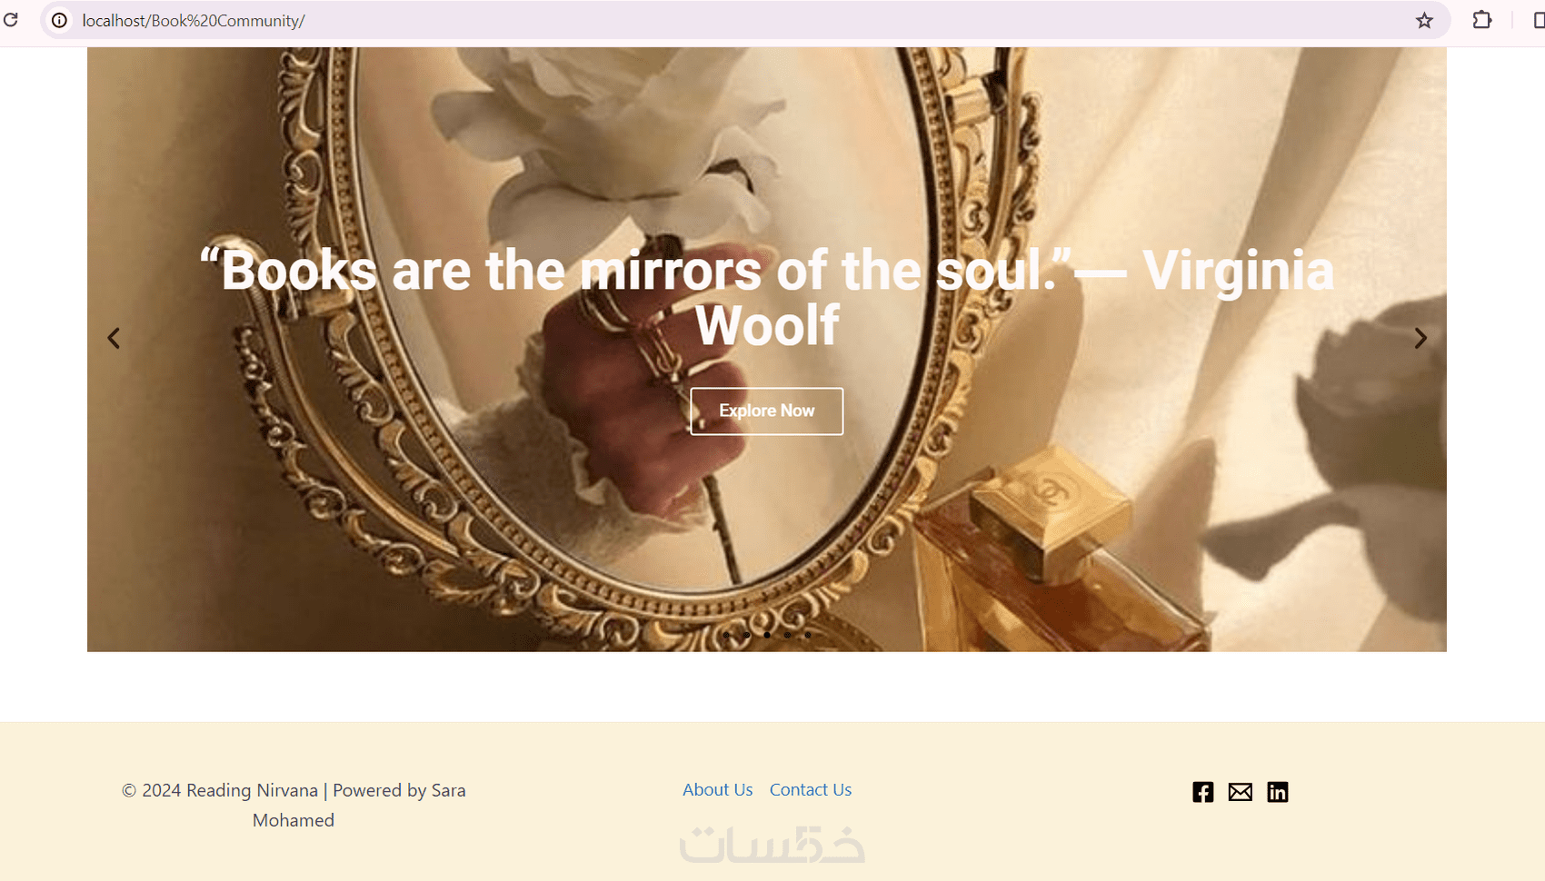Select the first carousel indicator dot

(726, 635)
